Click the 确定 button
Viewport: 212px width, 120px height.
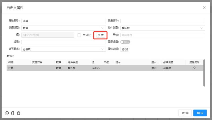tap(200, 113)
